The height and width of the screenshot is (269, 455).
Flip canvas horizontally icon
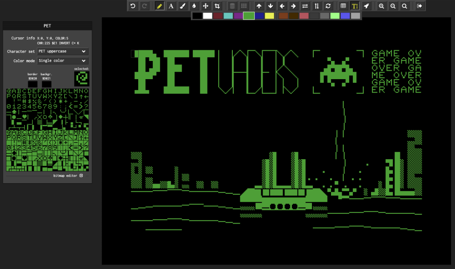pyautogui.click(x=305, y=6)
